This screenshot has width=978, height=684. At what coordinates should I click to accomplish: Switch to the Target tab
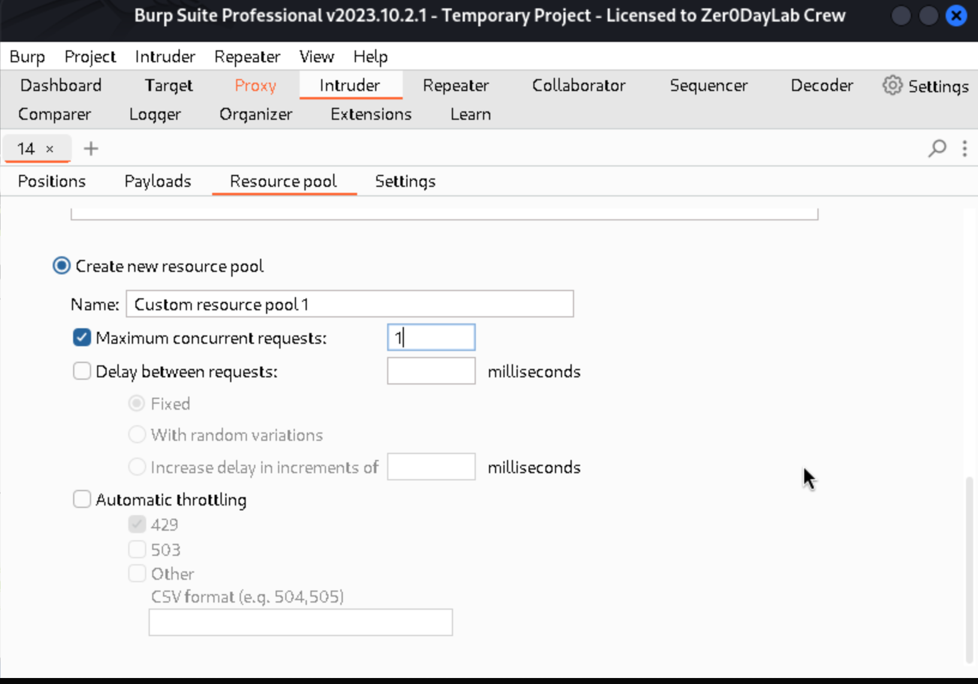pos(168,85)
